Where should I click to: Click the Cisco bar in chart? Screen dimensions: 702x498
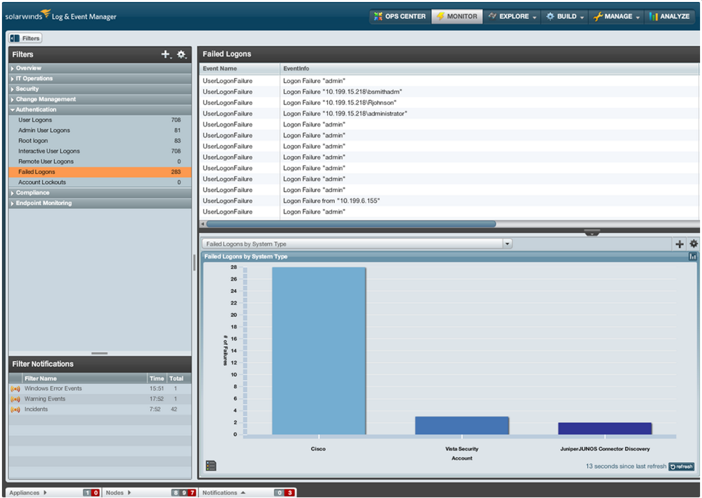point(319,351)
